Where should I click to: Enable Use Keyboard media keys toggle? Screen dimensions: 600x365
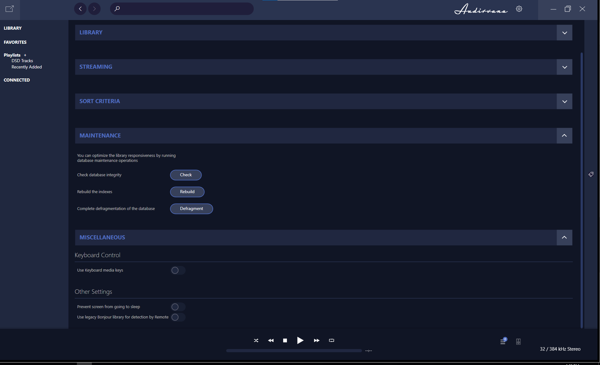[x=178, y=270]
